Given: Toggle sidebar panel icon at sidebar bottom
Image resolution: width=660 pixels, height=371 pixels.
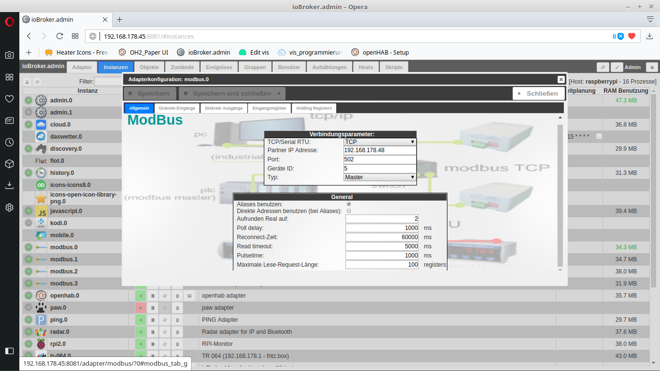Looking at the screenshot, I should tap(9, 351).
